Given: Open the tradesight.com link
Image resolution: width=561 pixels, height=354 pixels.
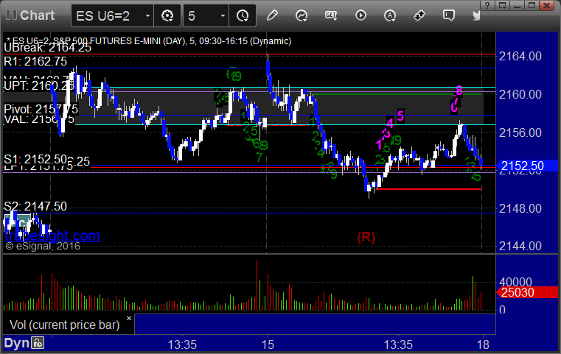Looking at the screenshot, I should [x=52, y=236].
